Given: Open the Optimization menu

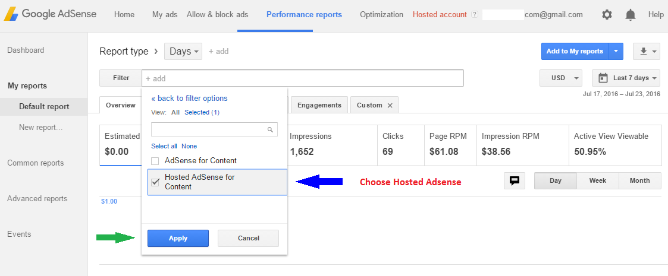Looking at the screenshot, I should coord(381,14).
